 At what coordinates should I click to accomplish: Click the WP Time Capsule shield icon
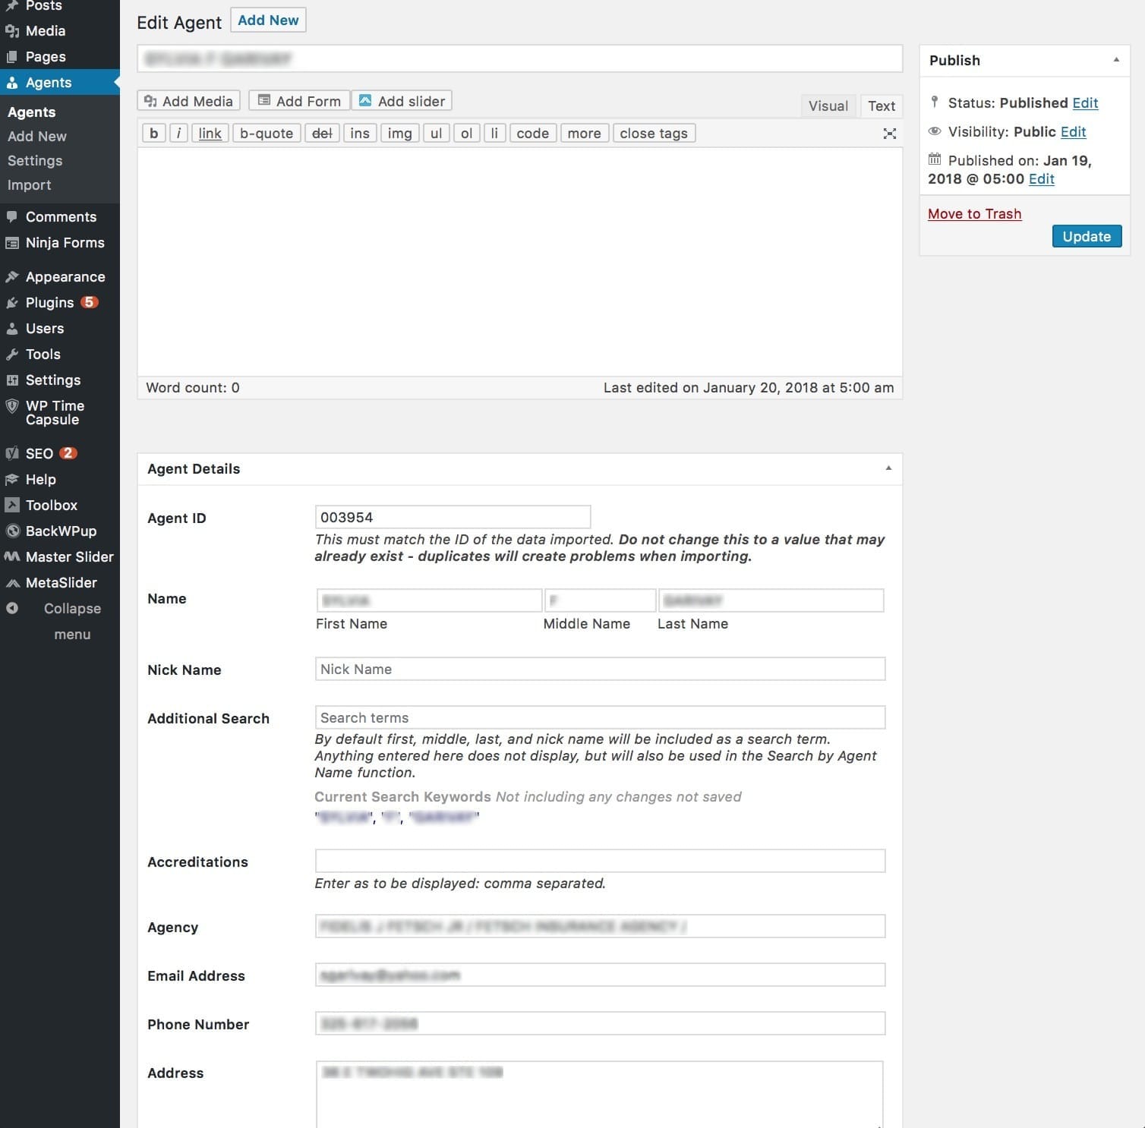point(12,406)
